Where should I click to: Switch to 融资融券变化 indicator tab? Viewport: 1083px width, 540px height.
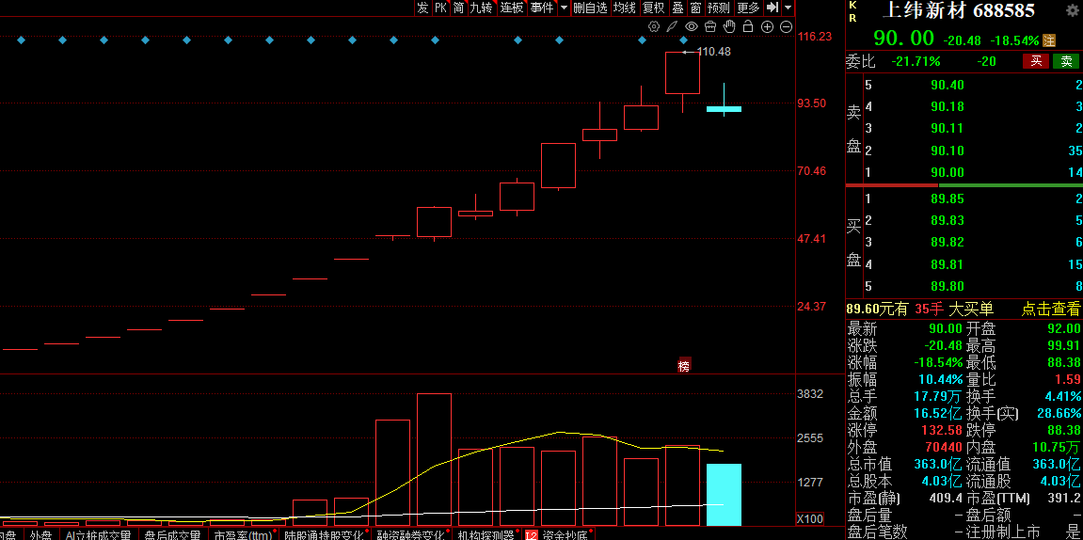[410, 534]
